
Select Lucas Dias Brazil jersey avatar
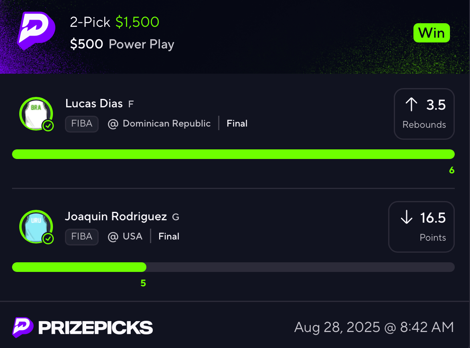click(x=36, y=114)
